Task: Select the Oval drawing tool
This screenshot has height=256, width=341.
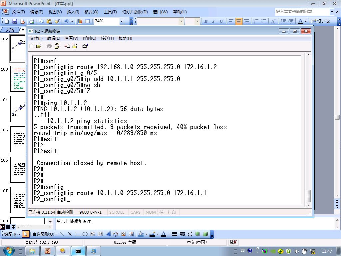Action: pos(85,234)
